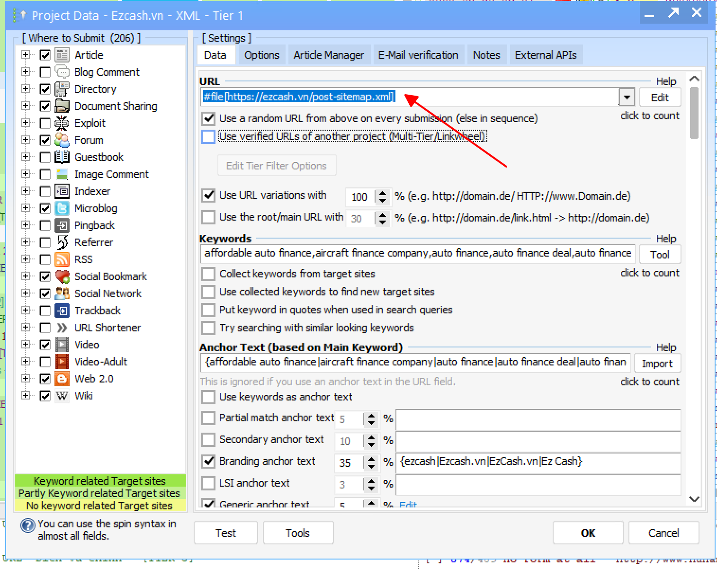Click the Generic anchor text Edit link
Viewport: 717px width, 569px height.
408,505
